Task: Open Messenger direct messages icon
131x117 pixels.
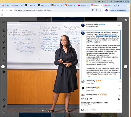Action: tap(4, 54)
